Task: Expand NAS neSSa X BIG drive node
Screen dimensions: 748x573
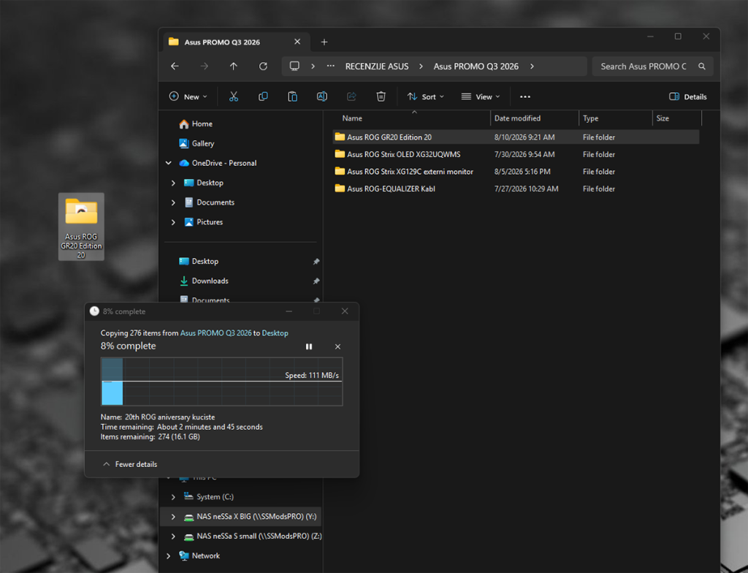Action: 173,517
